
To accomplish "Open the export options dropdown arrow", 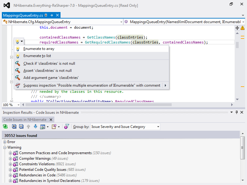I will pyautogui.click(x=59, y=127).
